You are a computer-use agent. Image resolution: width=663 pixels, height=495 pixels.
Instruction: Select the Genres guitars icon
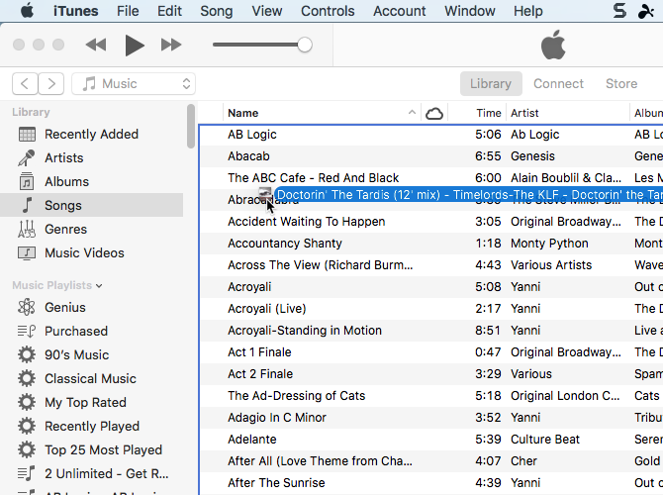click(27, 229)
